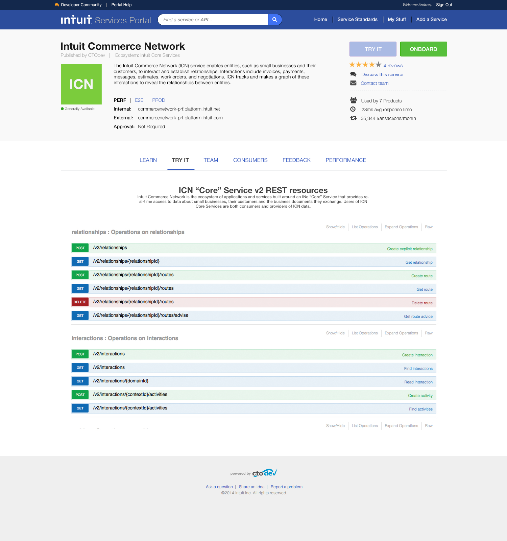Click Create activity link
This screenshot has height=541, width=507.
[420, 396]
